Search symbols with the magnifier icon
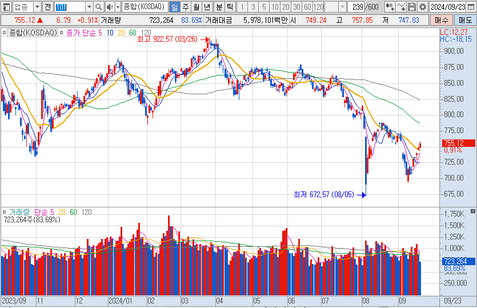The height and width of the screenshot is (308, 477). pyautogui.click(x=99, y=7)
